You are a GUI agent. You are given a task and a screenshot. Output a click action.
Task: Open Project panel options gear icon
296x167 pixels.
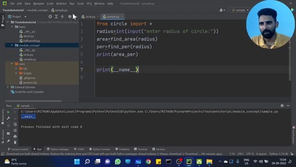[x=70, y=17]
